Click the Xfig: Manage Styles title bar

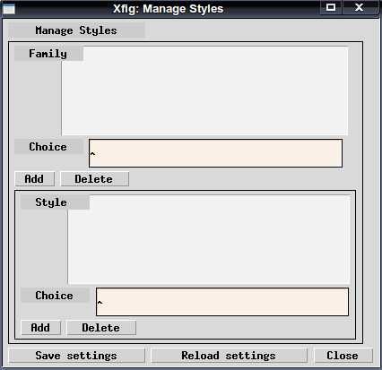click(x=168, y=9)
